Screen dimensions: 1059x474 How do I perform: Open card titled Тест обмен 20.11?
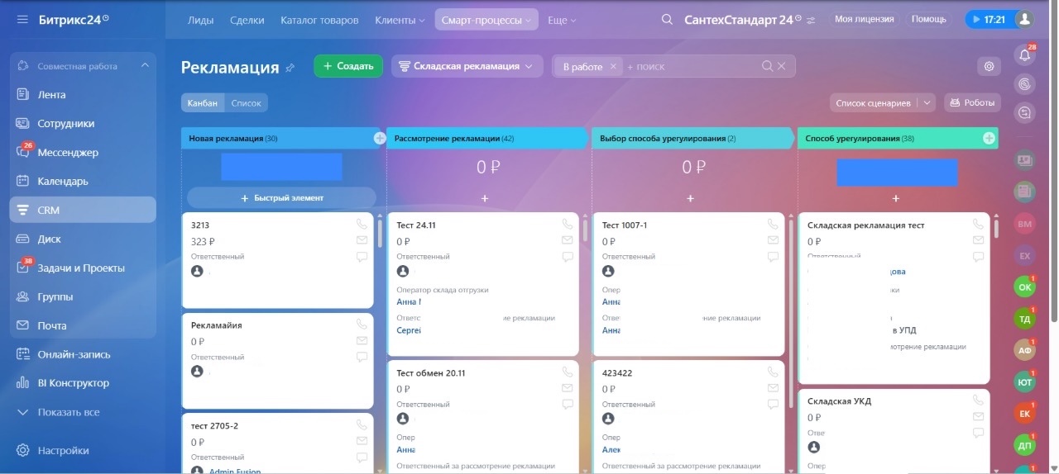(431, 373)
